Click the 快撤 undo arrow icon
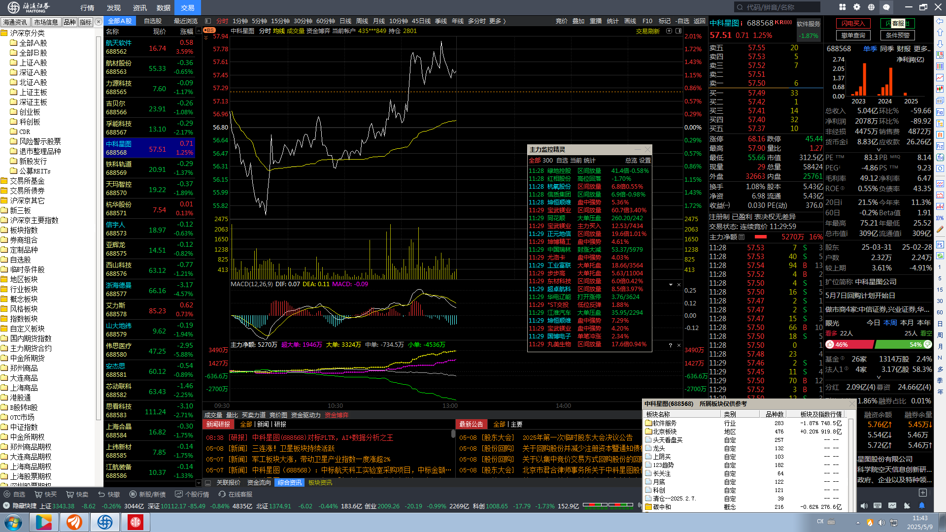 [101, 494]
